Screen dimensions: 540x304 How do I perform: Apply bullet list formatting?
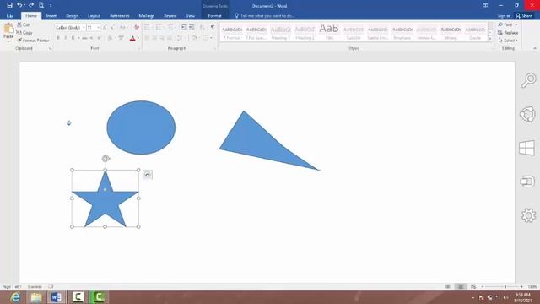click(147, 28)
